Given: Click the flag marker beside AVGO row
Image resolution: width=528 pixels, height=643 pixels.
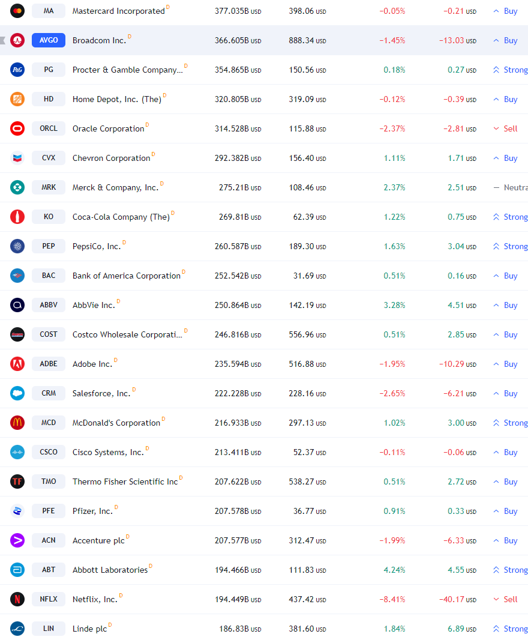Looking at the screenshot, I should (x=2, y=40).
